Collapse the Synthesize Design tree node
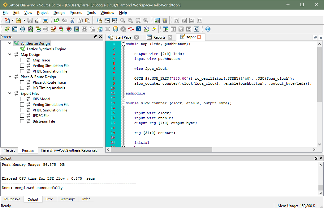The width and height of the screenshot is (324, 209). click(10, 44)
